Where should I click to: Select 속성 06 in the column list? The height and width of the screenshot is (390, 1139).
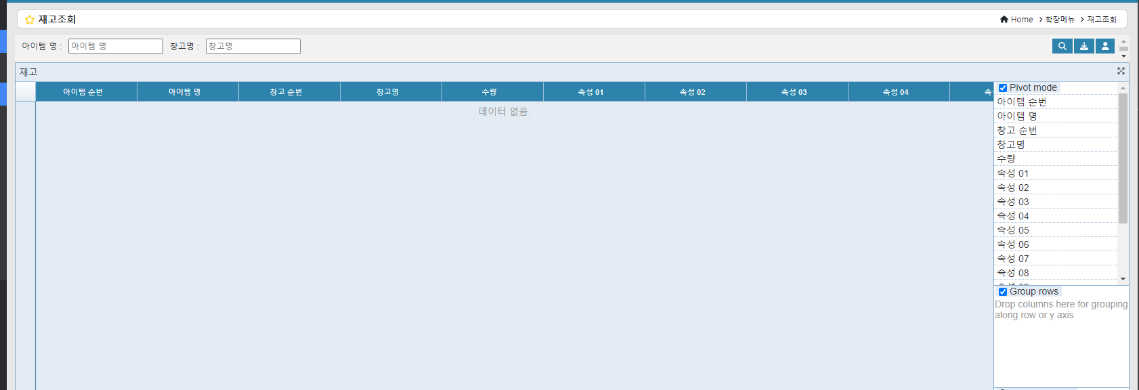tap(1056, 244)
